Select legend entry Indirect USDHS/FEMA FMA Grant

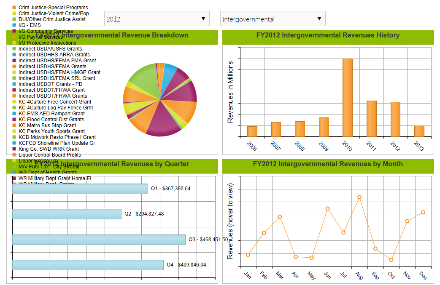tap(54, 61)
